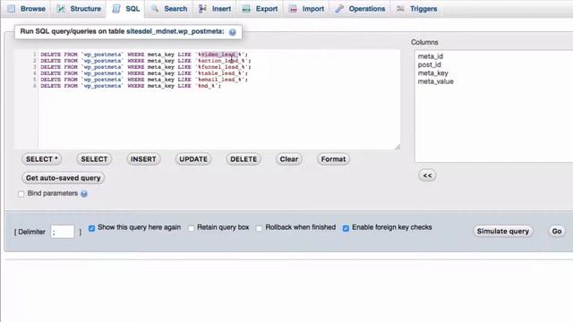
Task: Format the SQL query
Action: [333, 159]
